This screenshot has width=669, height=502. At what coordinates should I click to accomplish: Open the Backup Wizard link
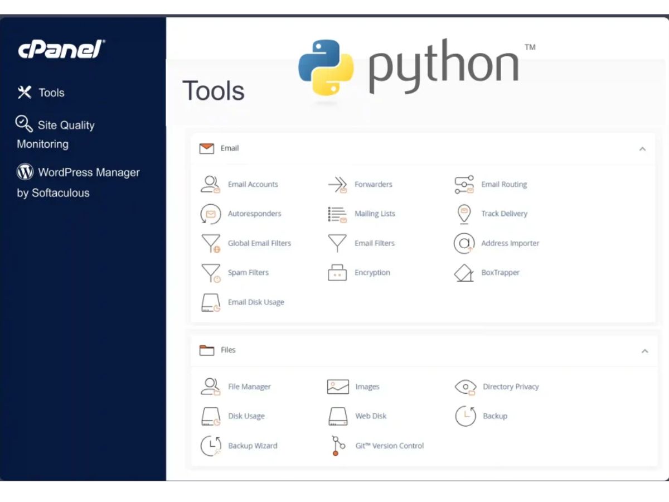[253, 446]
